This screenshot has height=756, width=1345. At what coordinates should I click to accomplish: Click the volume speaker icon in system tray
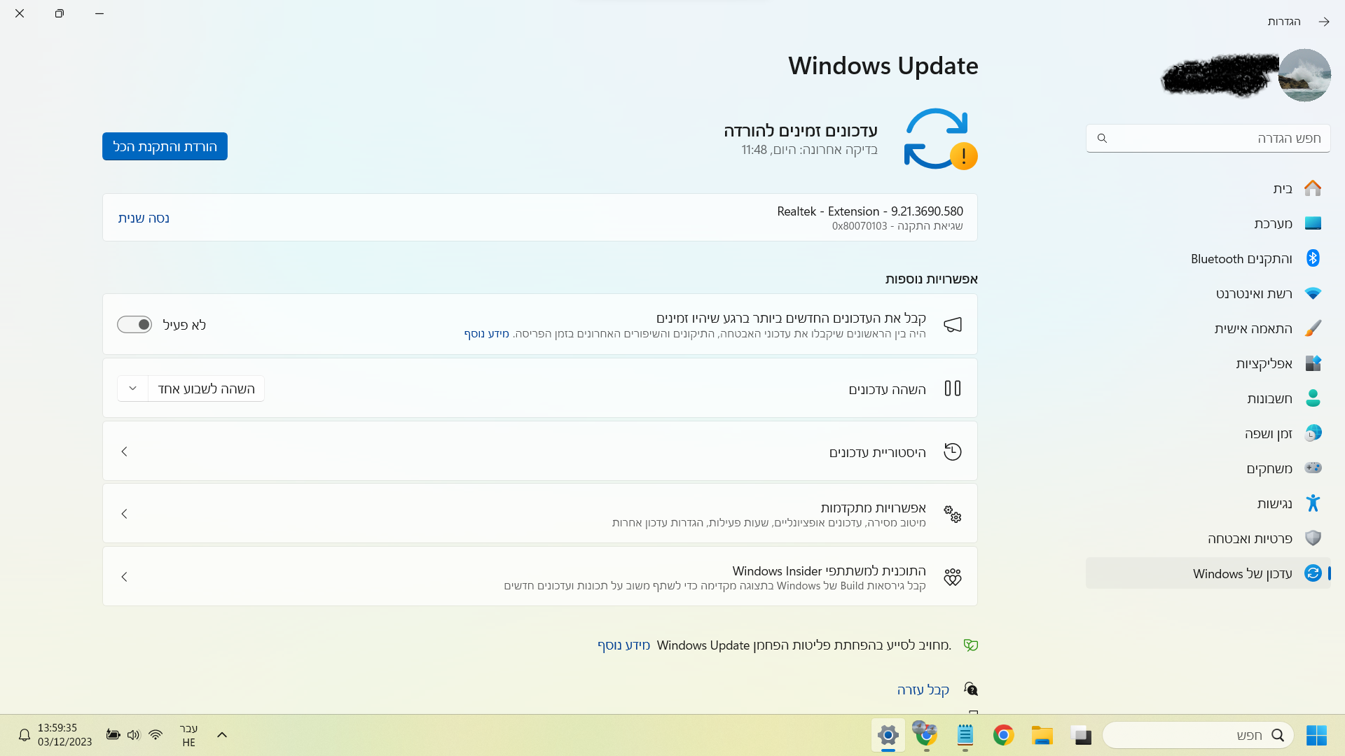coord(134,735)
